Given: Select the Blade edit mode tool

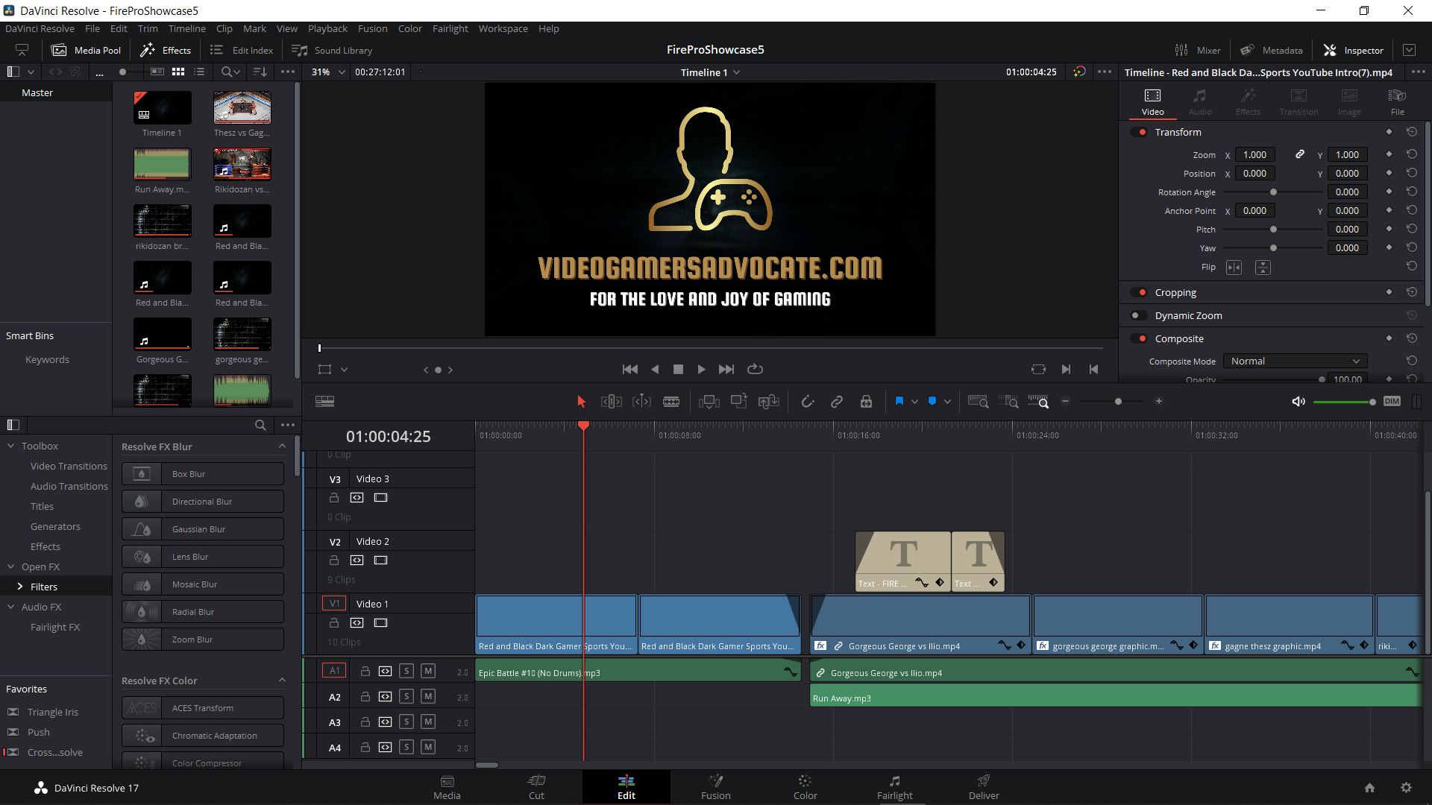Looking at the screenshot, I should coord(671,402).
